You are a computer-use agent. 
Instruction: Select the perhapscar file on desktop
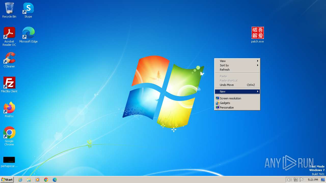coord(9,162)
